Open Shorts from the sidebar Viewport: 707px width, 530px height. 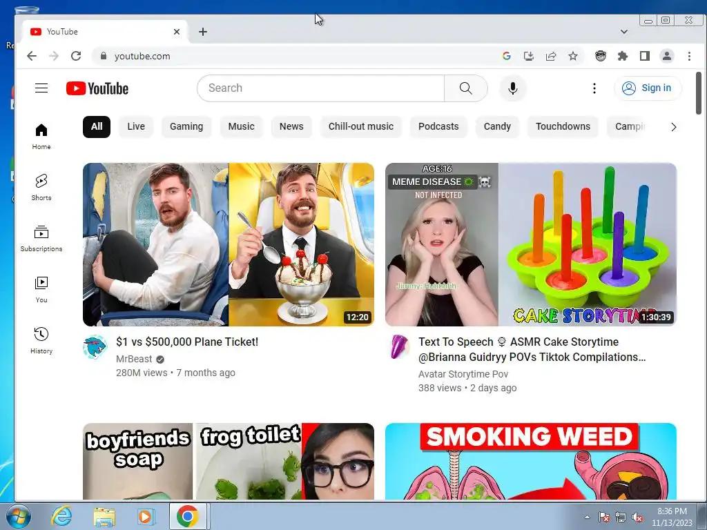[x=41, y=188]
